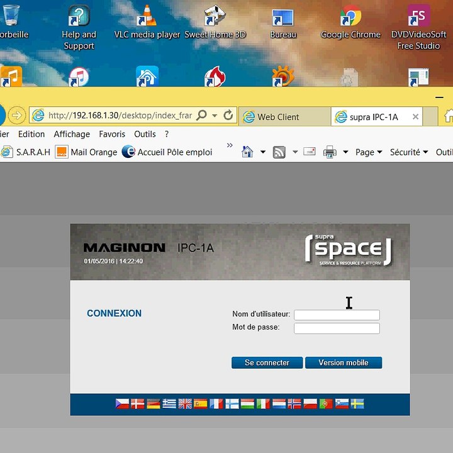Open the Bureau desktop shortcut
The width and height of the screenshot is (453, 453).
point(283,23)
